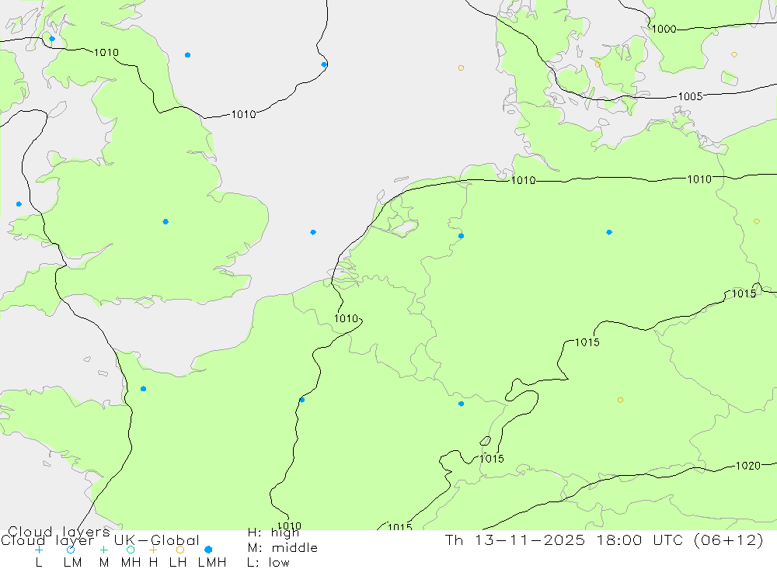Screen dimensions: 777x569
Task: Click the green circle MH legend symbol
Action: [x=131, y=550]
